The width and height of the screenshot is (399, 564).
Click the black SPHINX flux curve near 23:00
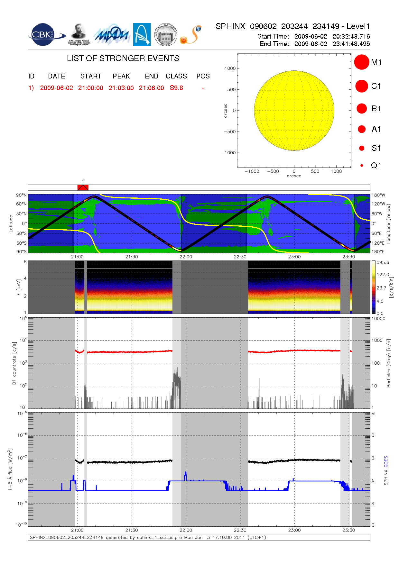click(x=294, y=460)
